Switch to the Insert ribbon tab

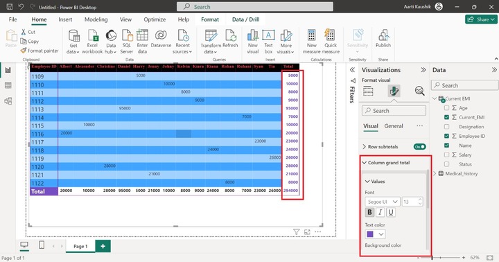pos(65,19)
